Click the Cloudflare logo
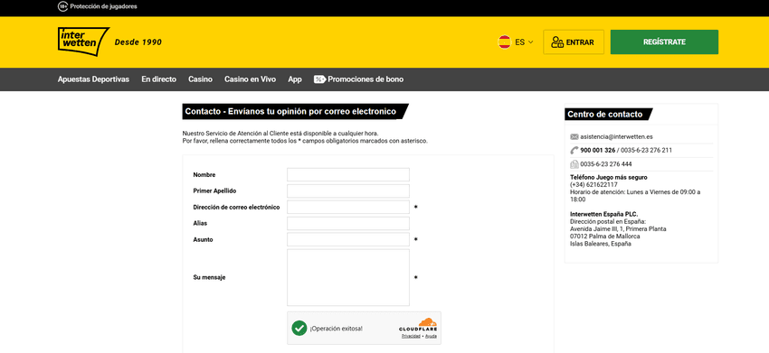 (x=418, y=325)
